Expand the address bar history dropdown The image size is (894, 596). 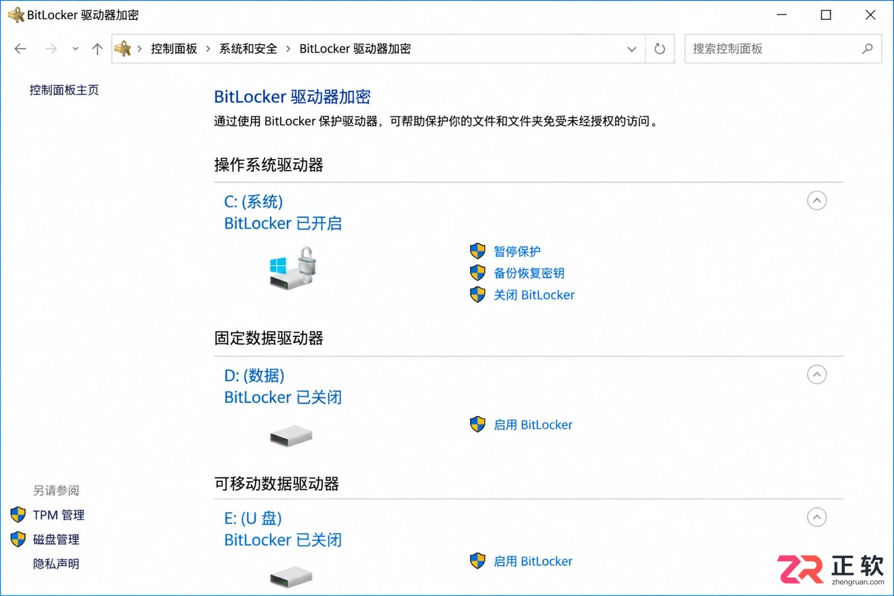[x=632, y=49]
